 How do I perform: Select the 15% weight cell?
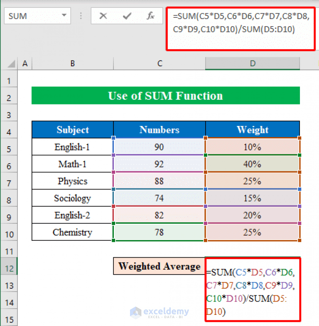click(253, 198)
